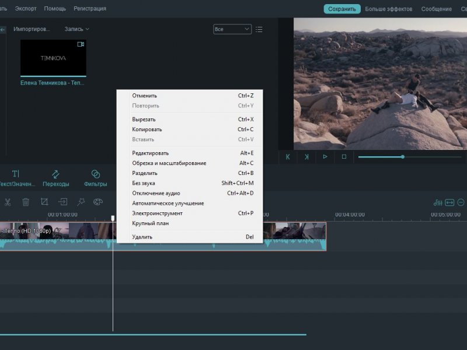
Task: Click the pin marker icon in timeline toolbar
Action: coord(81,202)
